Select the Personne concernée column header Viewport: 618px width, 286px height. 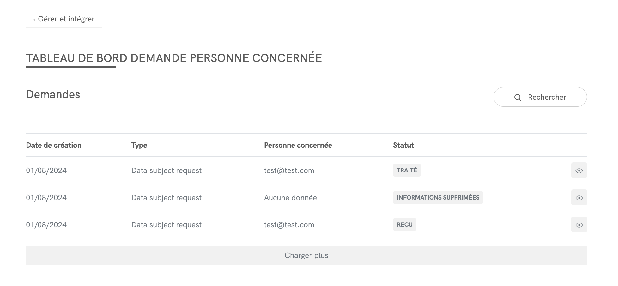298,145
